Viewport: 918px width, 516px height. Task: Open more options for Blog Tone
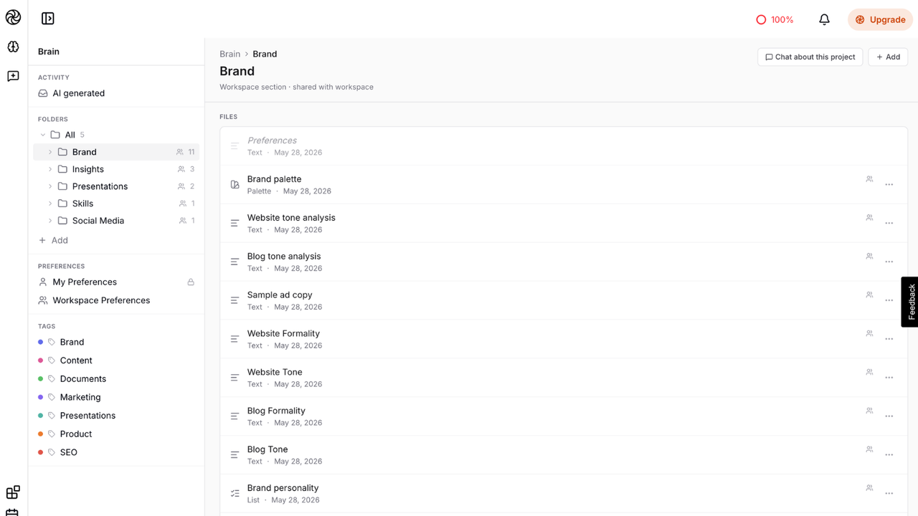point(889,455)
